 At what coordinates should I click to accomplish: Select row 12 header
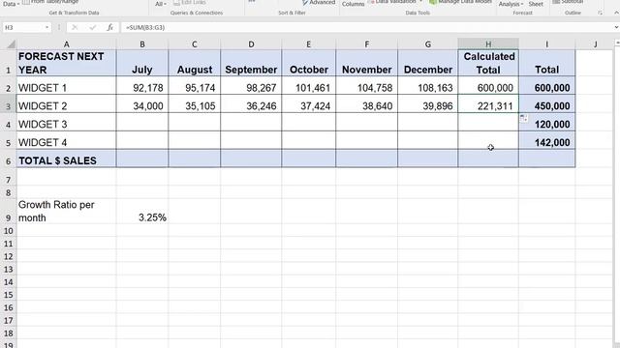coord(8,256)
